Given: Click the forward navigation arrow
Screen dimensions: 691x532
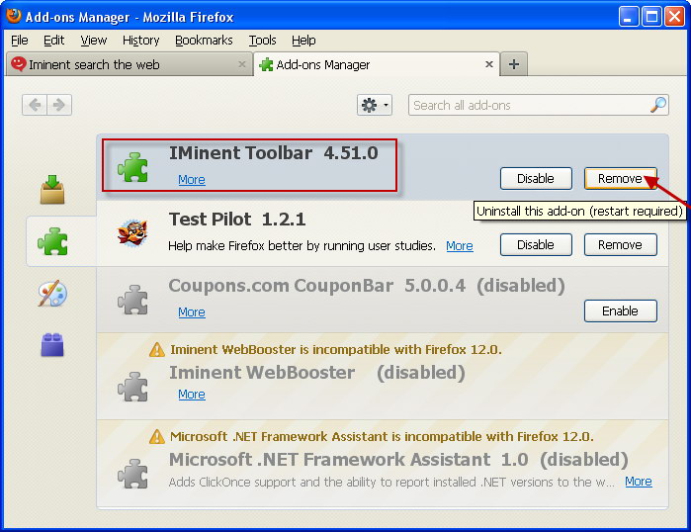Looking at the screenshot, I should tap(59, 105).
